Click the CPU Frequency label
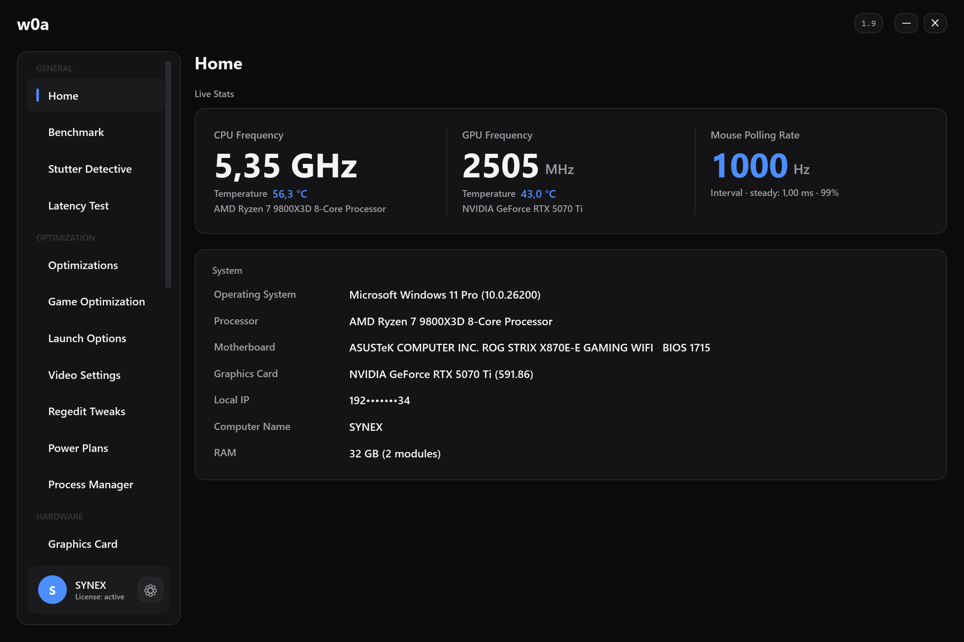Image resolution: width=964 pixels, height=642 pixels. 249,135
